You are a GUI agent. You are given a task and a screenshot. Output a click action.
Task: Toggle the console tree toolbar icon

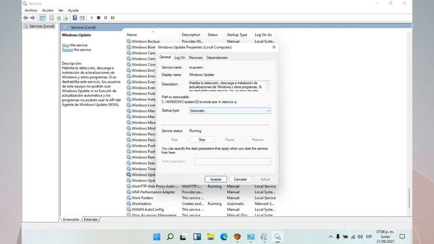point(42,18)
